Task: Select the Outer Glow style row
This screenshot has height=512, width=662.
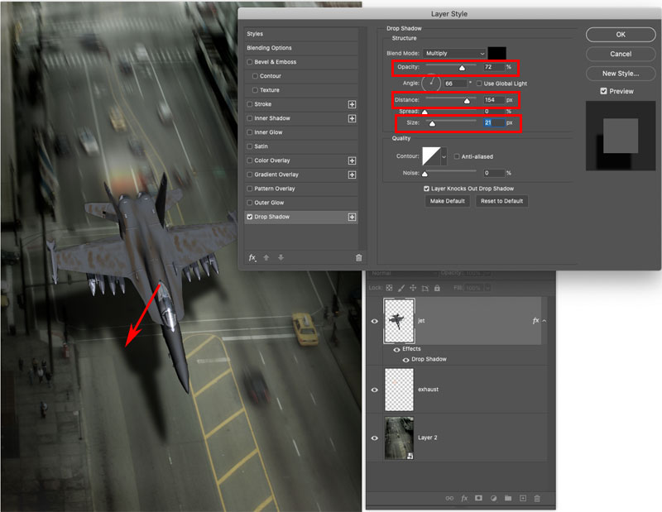Action: click(301, 203)
